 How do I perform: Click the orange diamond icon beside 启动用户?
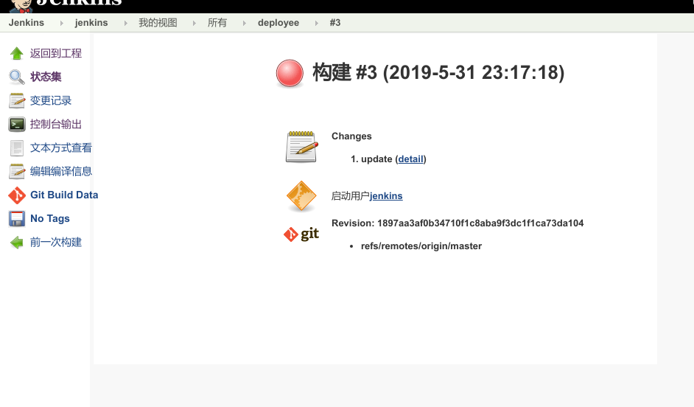point(301,195)
